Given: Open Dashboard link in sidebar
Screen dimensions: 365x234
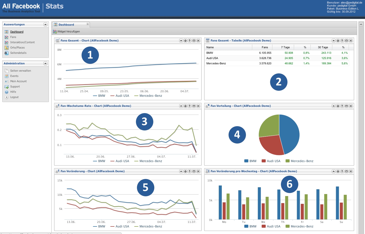Looking at the screenshot, I should [17, 32].
